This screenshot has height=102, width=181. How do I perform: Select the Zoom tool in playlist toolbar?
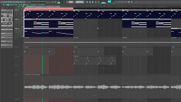[20, 5]
